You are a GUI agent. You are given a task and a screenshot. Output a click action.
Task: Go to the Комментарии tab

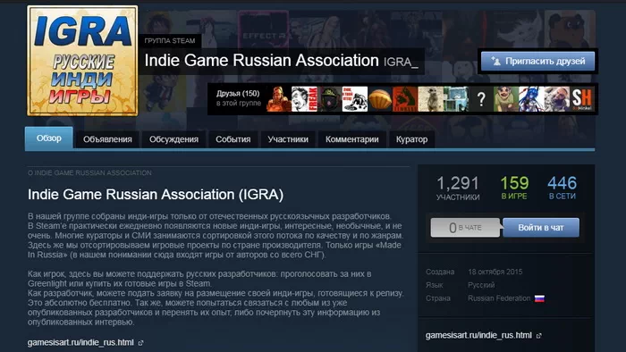pyautogui.click(x=351, y=139)
